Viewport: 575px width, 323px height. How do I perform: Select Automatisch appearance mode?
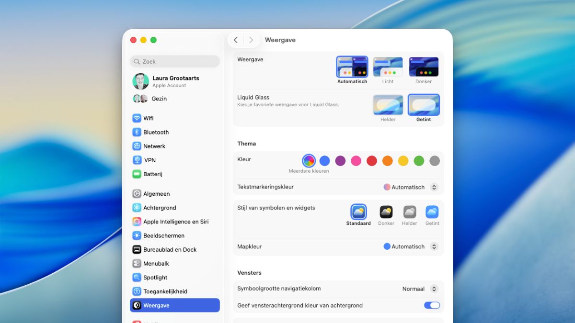tap(352, 67)
